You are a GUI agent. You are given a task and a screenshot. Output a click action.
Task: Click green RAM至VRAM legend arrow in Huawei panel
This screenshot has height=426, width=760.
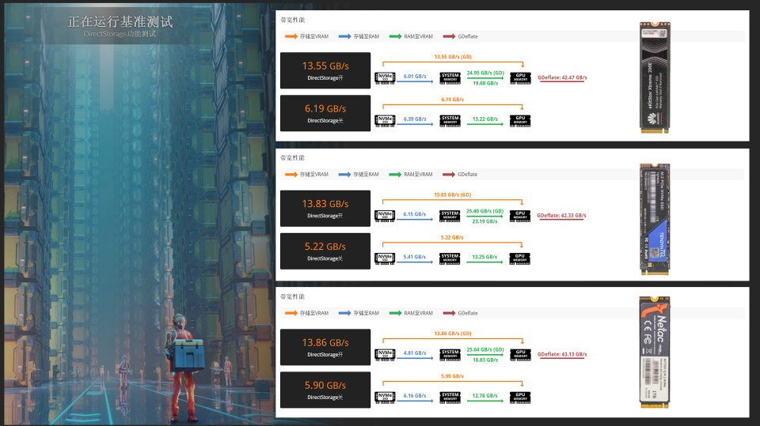pyautogui.click(x=396, y=36)
